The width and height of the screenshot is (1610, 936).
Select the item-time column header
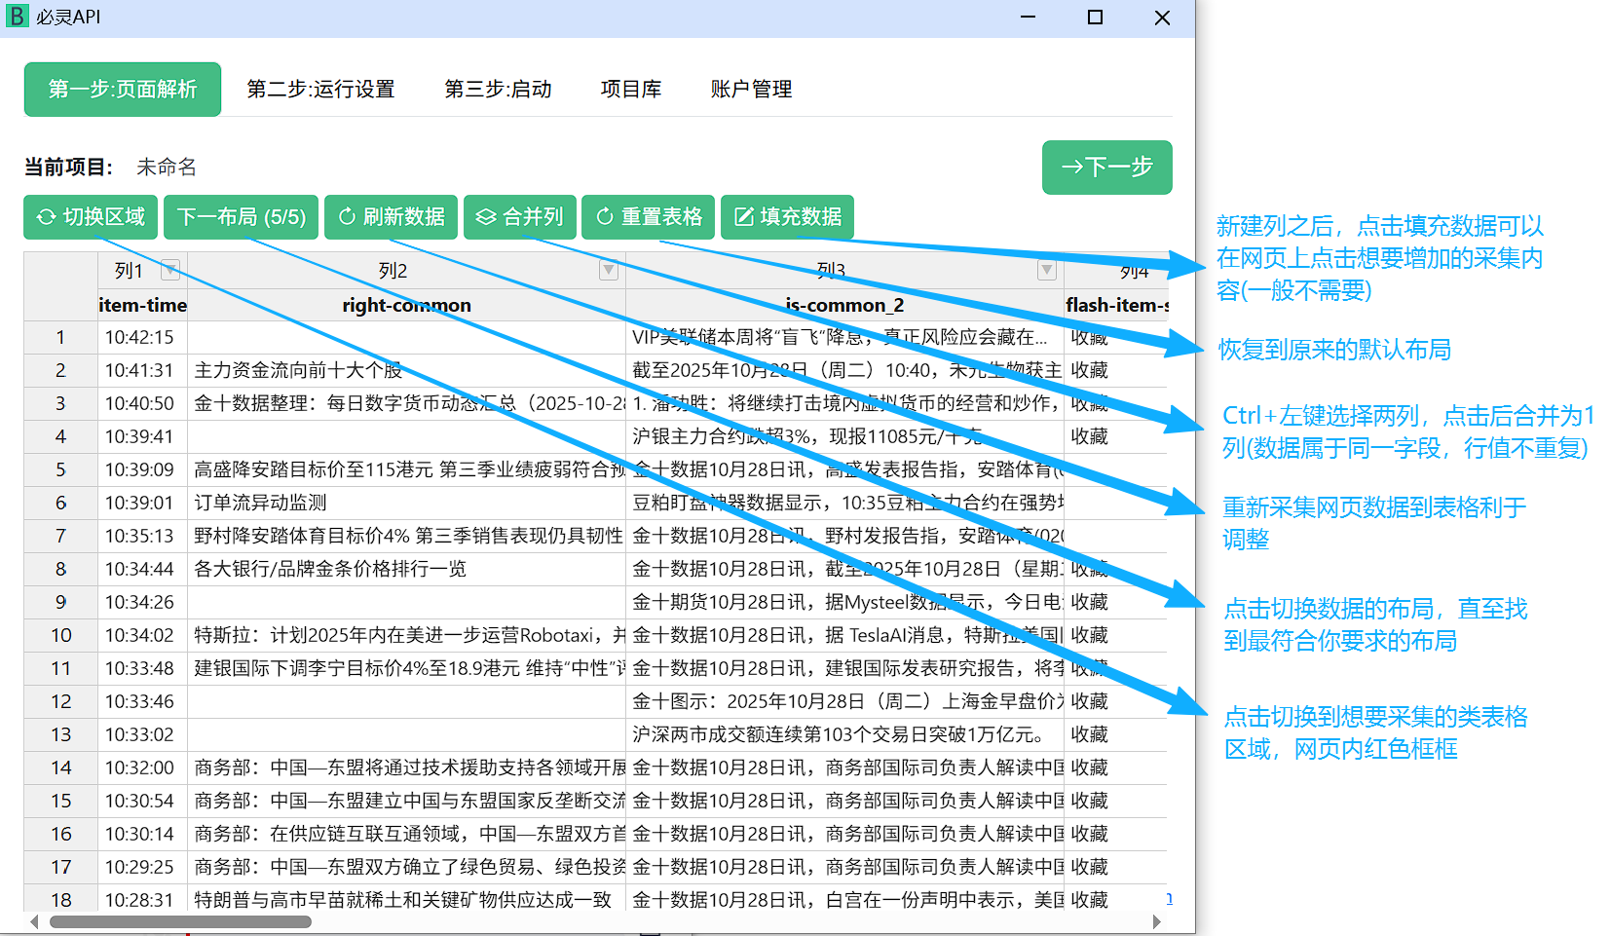point(142,305)
